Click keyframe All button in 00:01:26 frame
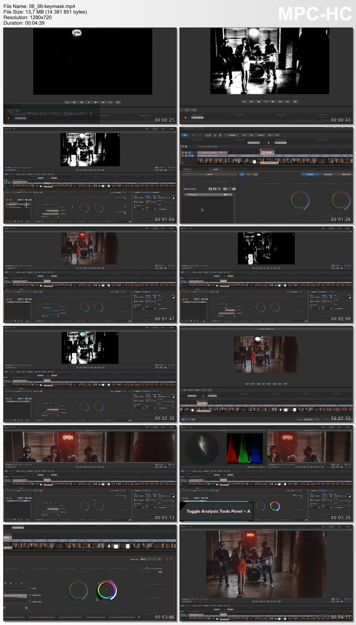The height and width of the screenshot is (625, 356). [260, 135]
